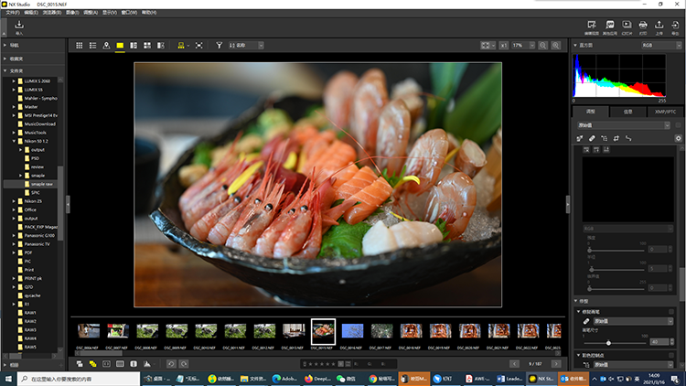
Task: Open the map view
Action: click(107, 45)
